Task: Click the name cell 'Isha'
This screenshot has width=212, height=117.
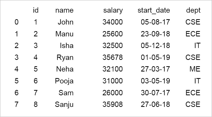Action: [67, 45]
